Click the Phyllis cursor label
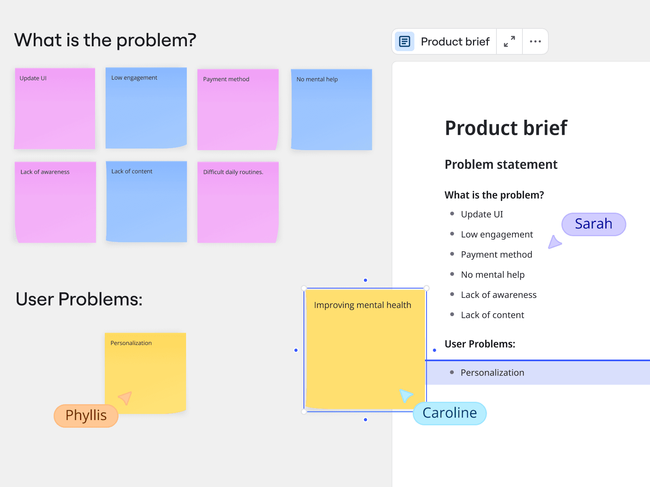Viewport: 650px width, 487px height. (86, 416)
